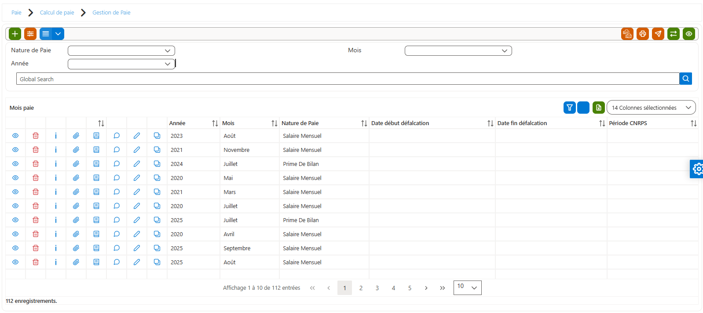Sort by Date fin défalcation column
703x313 pixels.
(551, 123)
